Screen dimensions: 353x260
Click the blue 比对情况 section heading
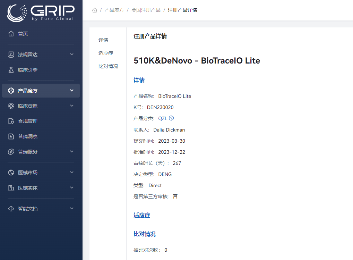pos(145,234)
